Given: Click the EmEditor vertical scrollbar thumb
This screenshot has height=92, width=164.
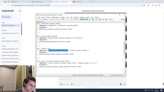Looking at the screenshot, I should pyautogui.click(x=124, y=48).
